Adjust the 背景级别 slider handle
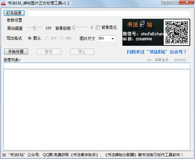 click(74, 28)
